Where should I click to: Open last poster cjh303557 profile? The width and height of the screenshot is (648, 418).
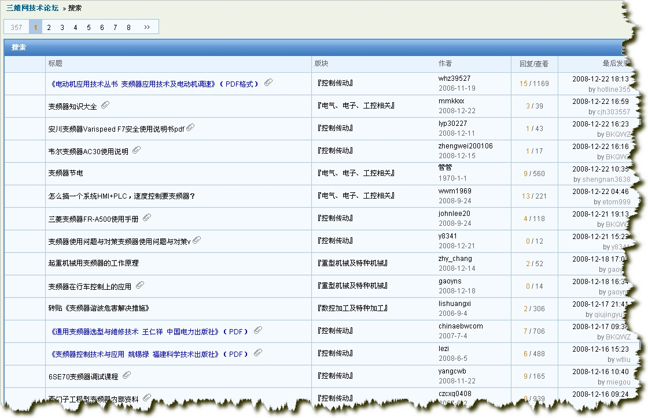614,111
